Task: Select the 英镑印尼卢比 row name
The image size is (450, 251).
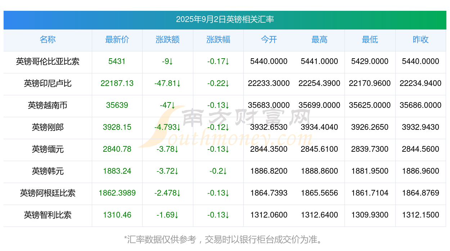Action: pos(48,83)
